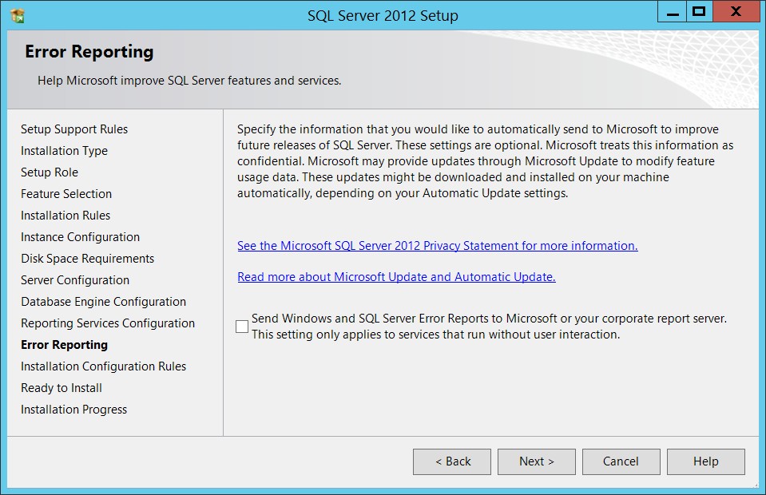766x495 pixels.
Task: Select Installation Type step in sidebar
Action: [64, 151]
